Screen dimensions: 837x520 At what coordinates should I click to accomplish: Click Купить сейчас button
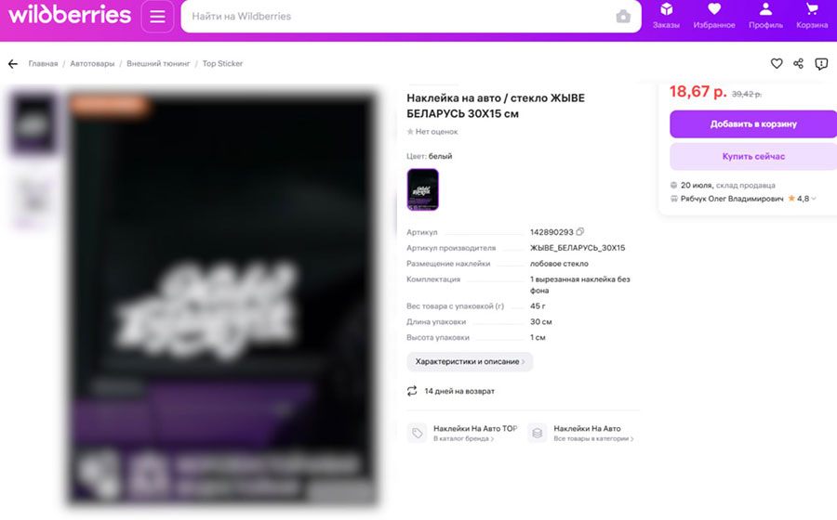pyautogui.click(x=753, y=156)
